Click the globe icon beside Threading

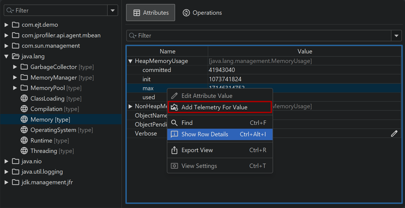coord(24,151)
